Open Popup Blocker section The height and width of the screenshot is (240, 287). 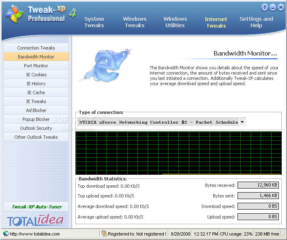[36, 119]
